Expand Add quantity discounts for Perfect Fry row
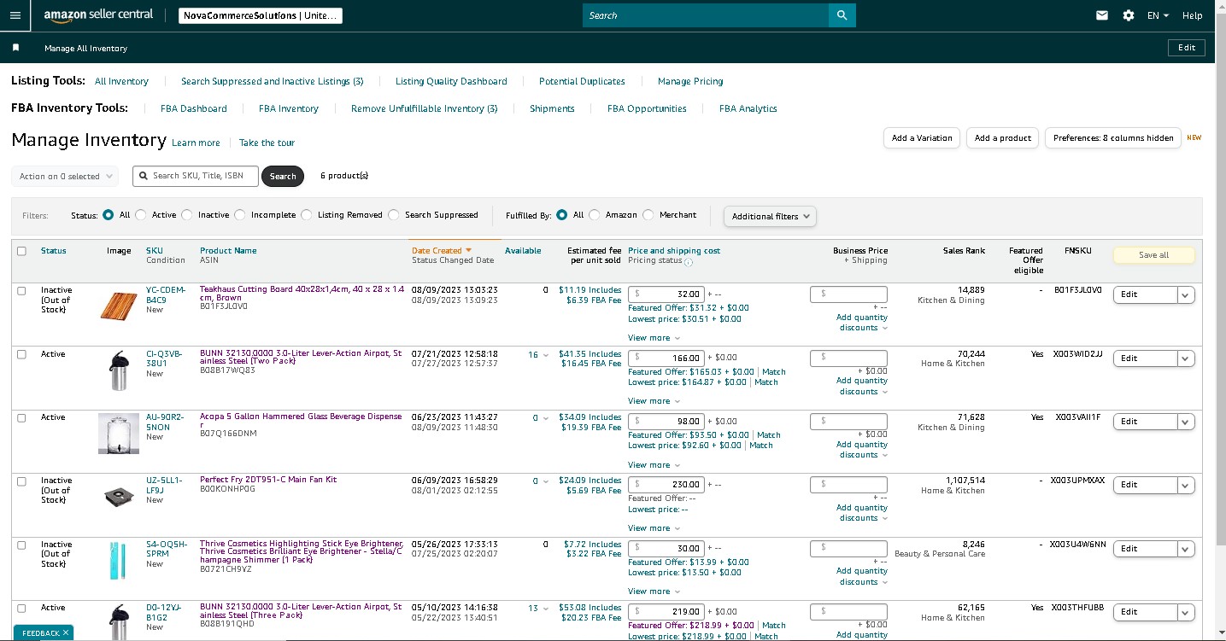 point(862,513)
